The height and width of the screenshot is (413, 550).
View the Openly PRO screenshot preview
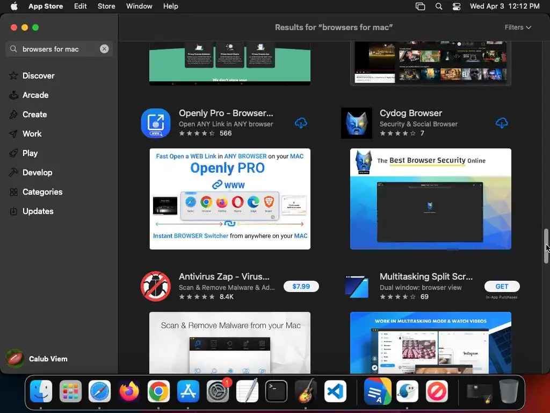[x=230, y=199]
